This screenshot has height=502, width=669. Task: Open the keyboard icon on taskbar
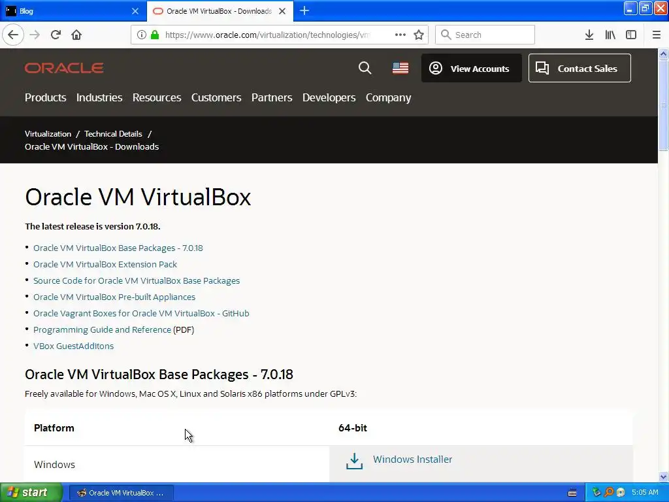pos(572,493)
